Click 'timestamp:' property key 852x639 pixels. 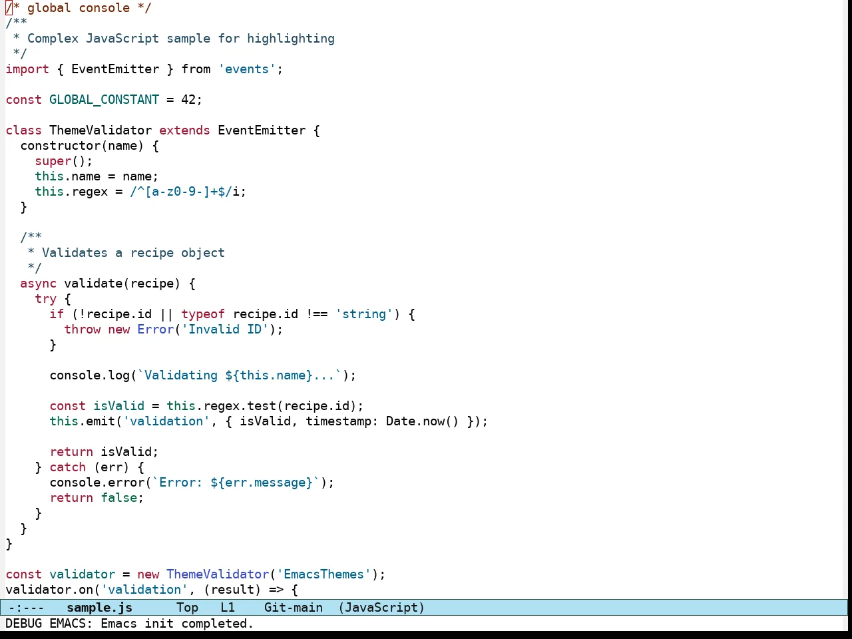pyautogui.click(x=342, y=421)
